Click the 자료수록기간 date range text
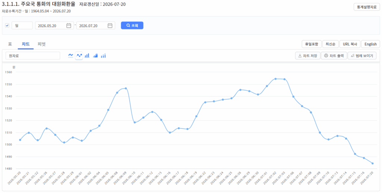The height and width of the screenshot is (193, 382). (36, 11)
